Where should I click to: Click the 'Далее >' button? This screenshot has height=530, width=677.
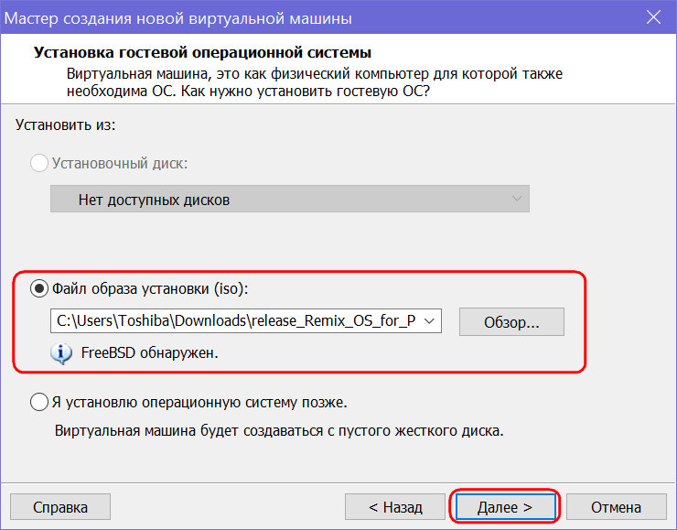point(505,507)
